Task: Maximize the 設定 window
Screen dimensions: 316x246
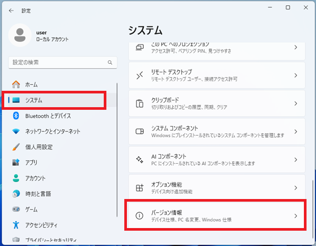Action: [288, 7]
